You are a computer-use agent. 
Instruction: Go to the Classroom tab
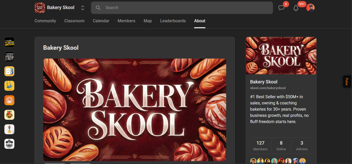pos(74,21)
